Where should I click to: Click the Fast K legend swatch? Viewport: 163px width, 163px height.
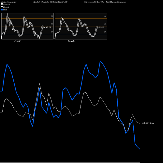[x=2, y=7]
